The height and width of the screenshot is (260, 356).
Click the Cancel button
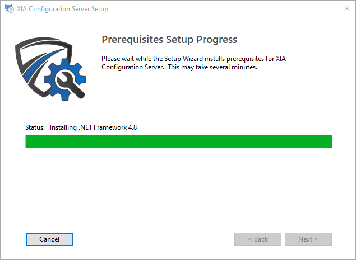49,239
